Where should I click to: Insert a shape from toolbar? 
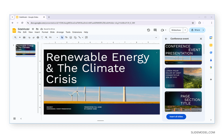(x=75, y=38)
